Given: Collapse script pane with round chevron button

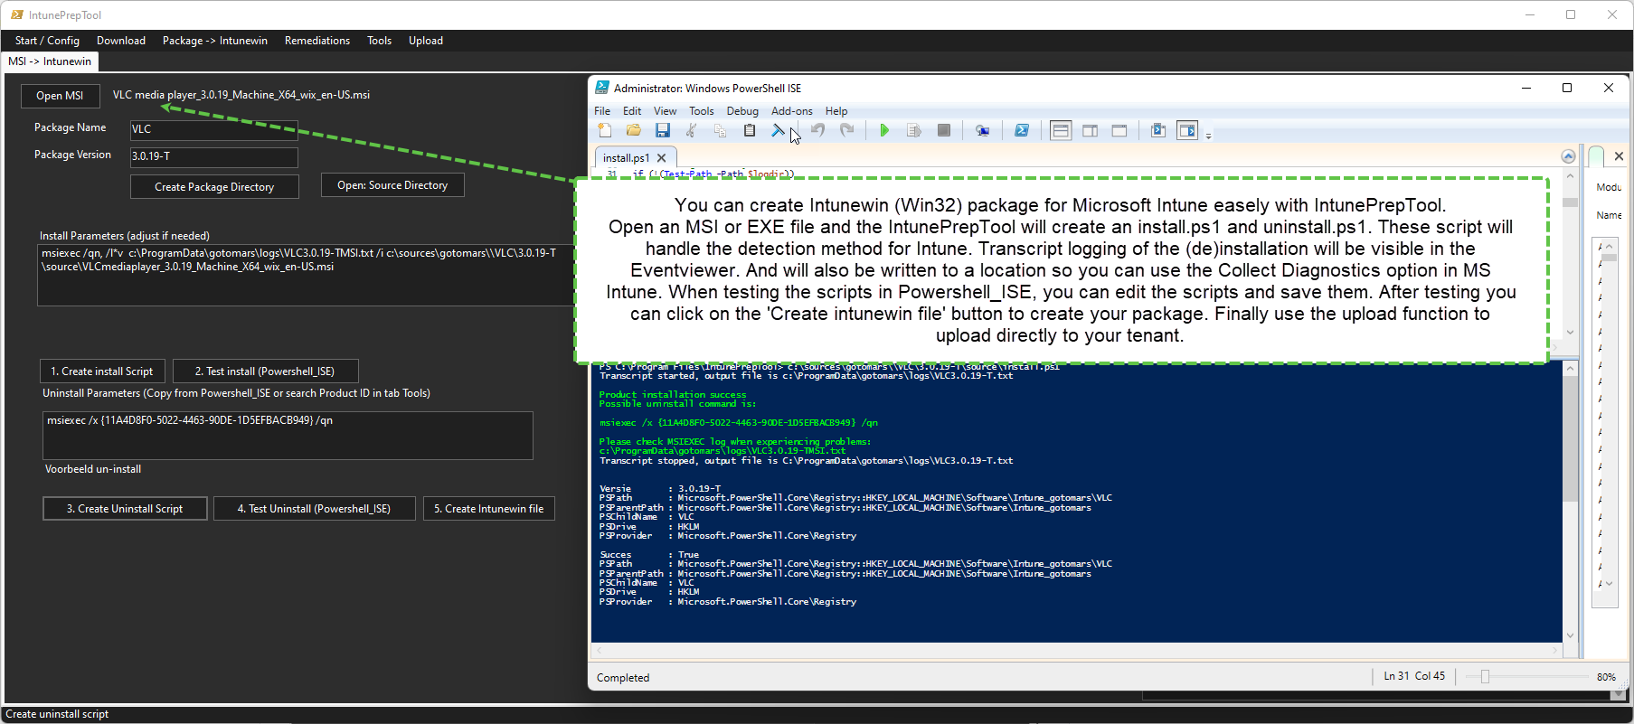Looking at the screenshot, I should tap(1568, 156).
